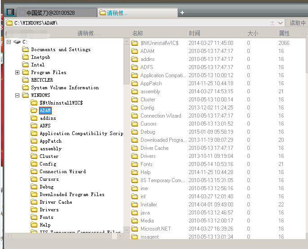Image resolution: width=308 pixels, height=249 pixels.
Task: Select Media row in file list
Action: [x=218, y=221]
